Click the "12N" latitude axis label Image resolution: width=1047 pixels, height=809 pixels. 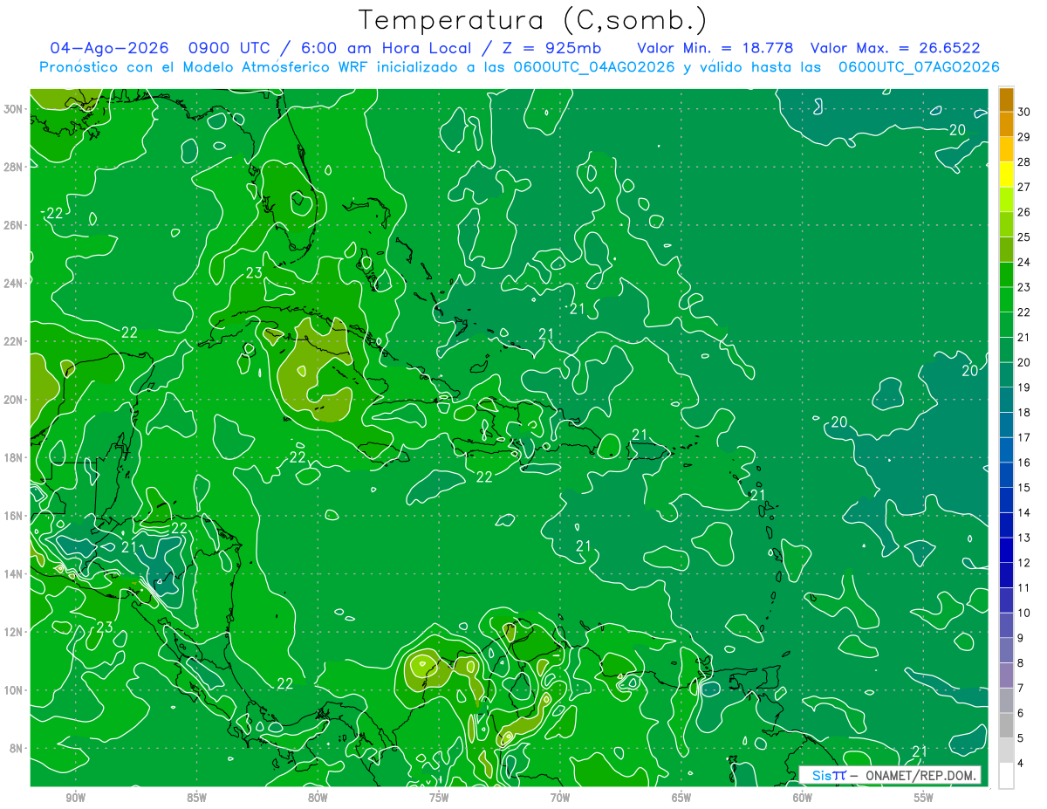tap(13, 632)
